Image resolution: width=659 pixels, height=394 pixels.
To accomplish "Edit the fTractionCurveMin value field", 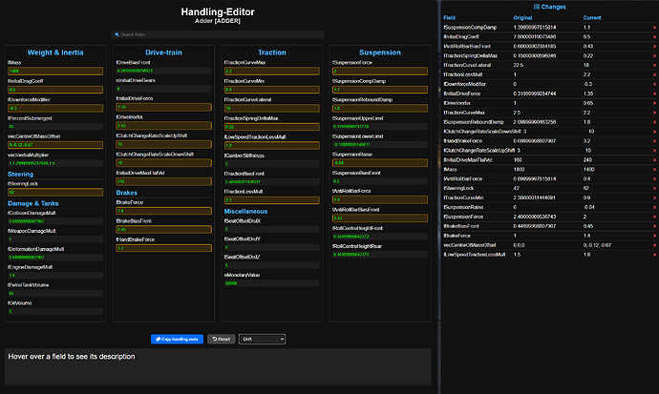I will (x=271, y=90).
